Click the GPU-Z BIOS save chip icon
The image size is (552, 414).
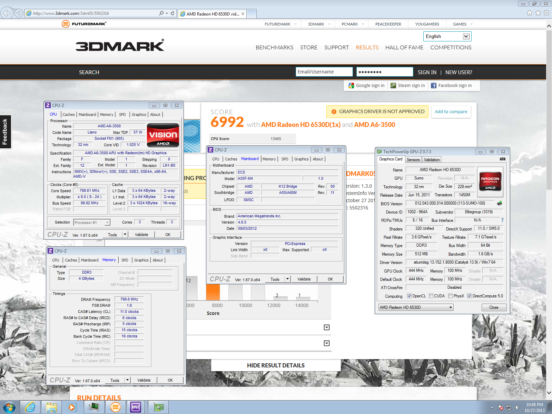click(x=499, y=203)
